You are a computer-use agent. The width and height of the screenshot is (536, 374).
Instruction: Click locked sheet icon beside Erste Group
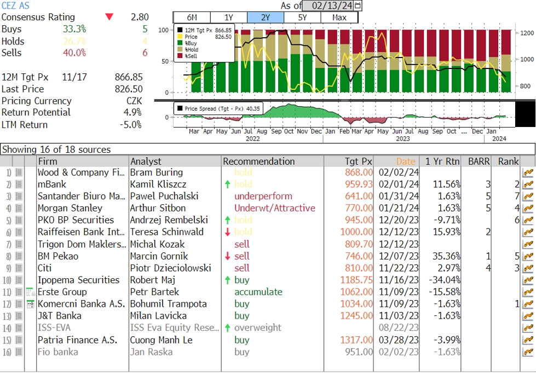tap(31, 292)
